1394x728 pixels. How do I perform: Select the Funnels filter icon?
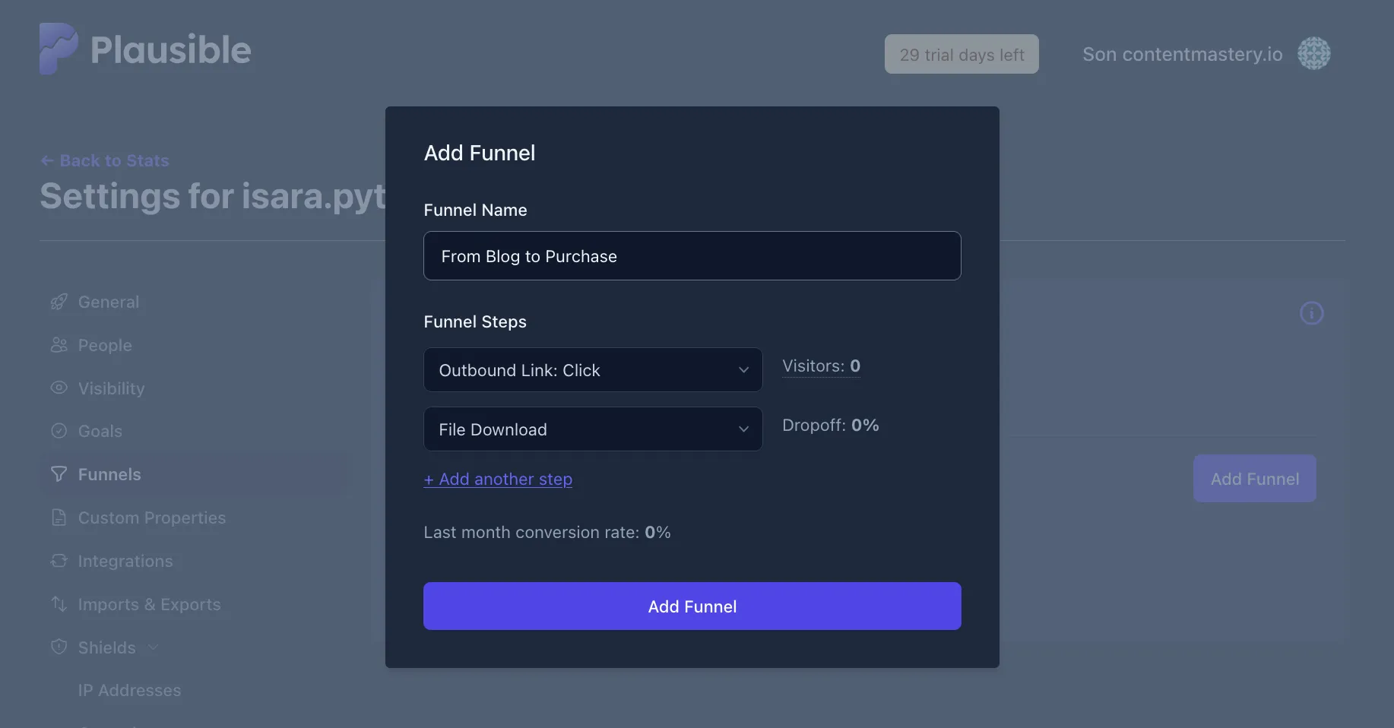[59, 474]
